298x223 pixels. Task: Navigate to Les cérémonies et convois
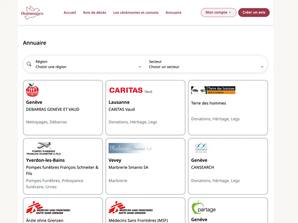[136, 13]
